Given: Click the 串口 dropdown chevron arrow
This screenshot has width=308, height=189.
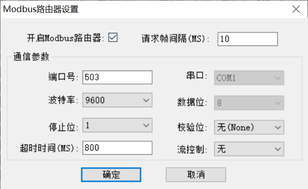Looking at the screenshot, I should coord(278,78).
